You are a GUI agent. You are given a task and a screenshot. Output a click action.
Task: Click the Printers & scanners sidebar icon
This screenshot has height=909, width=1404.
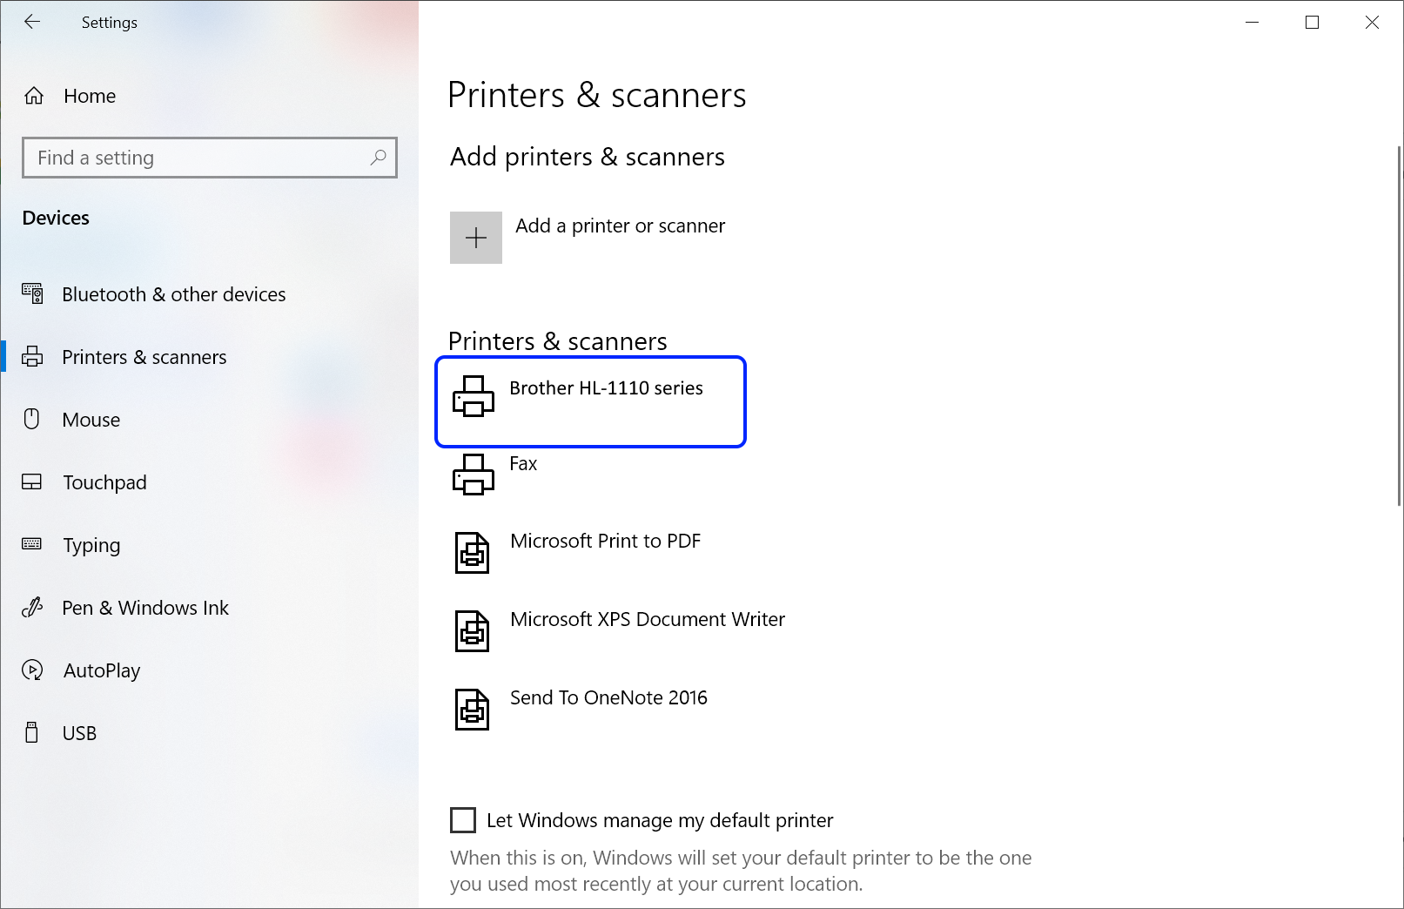32,356
